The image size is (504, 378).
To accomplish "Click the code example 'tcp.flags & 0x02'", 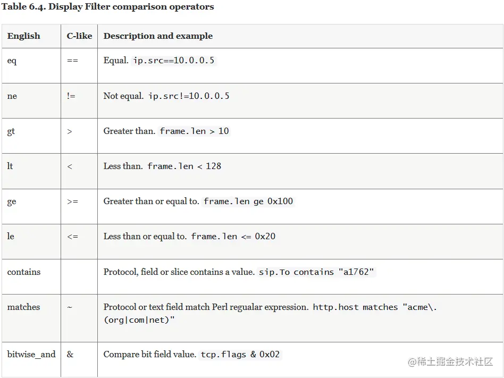I will click(x=240, y=355).
